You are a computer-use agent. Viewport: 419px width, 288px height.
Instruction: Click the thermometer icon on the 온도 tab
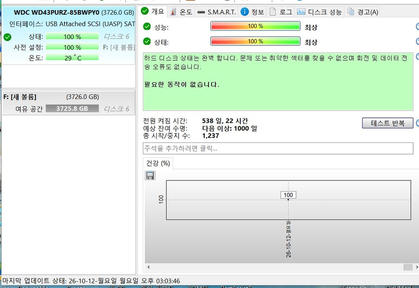173,12
